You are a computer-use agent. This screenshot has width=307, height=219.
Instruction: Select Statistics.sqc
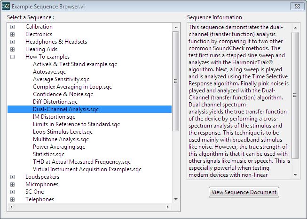[x=48, y=154]
